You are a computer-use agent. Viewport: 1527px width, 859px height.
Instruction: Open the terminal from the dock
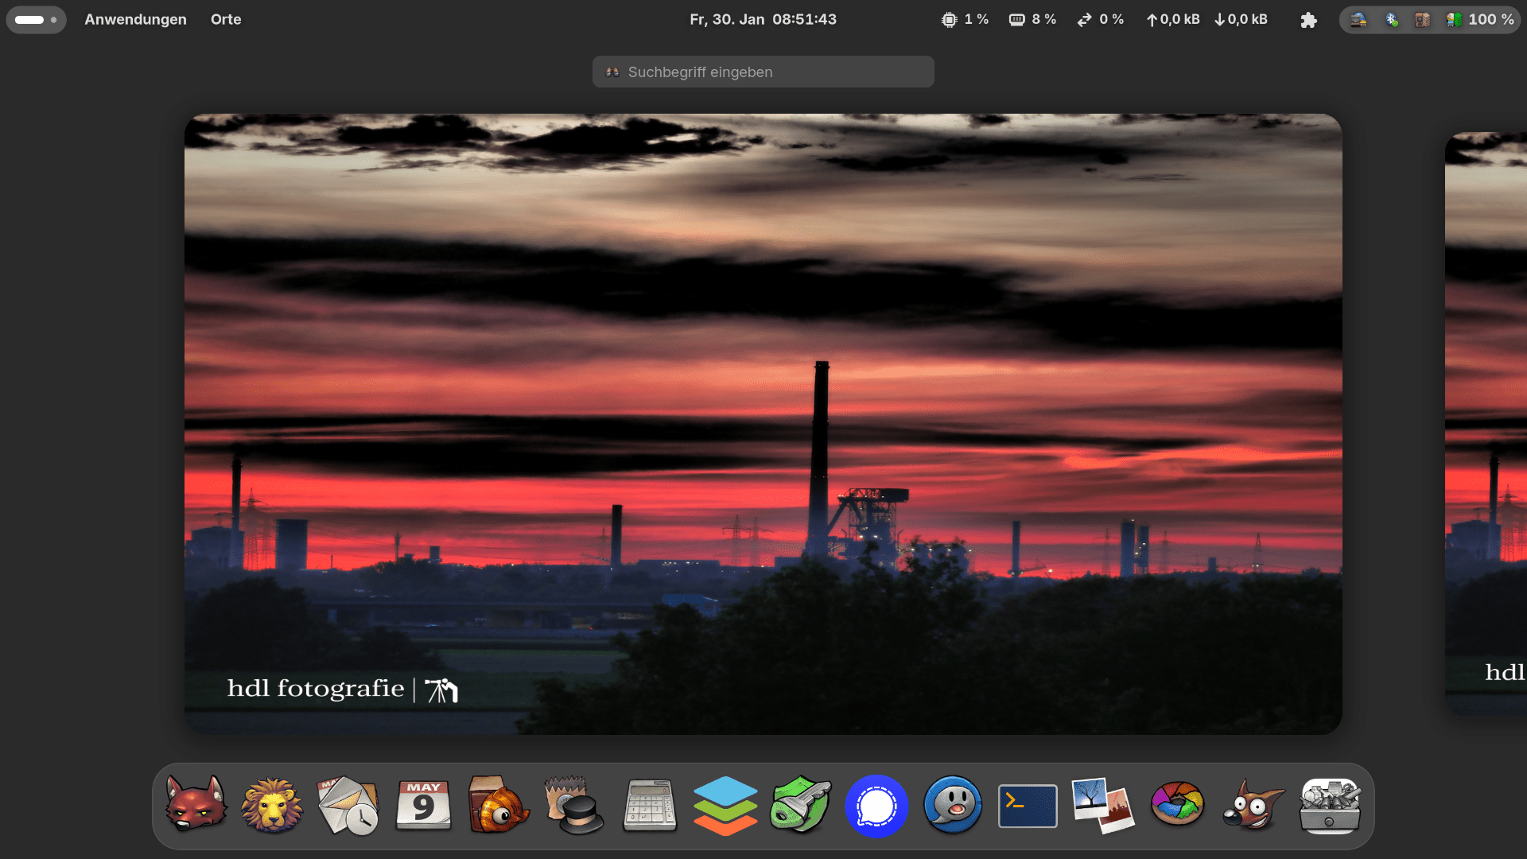[x=1028, y=805]
